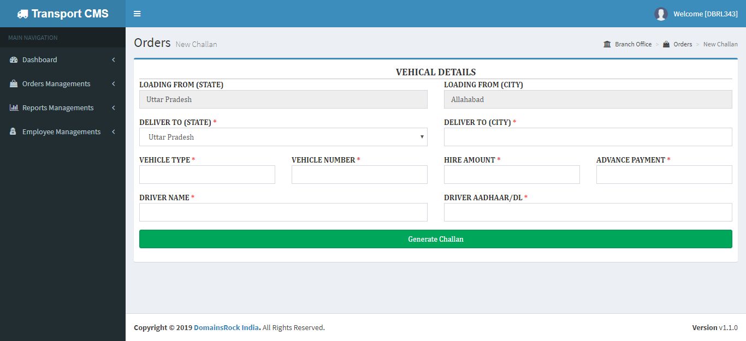Expand the Reports Managements chevron

click(114, 108)
